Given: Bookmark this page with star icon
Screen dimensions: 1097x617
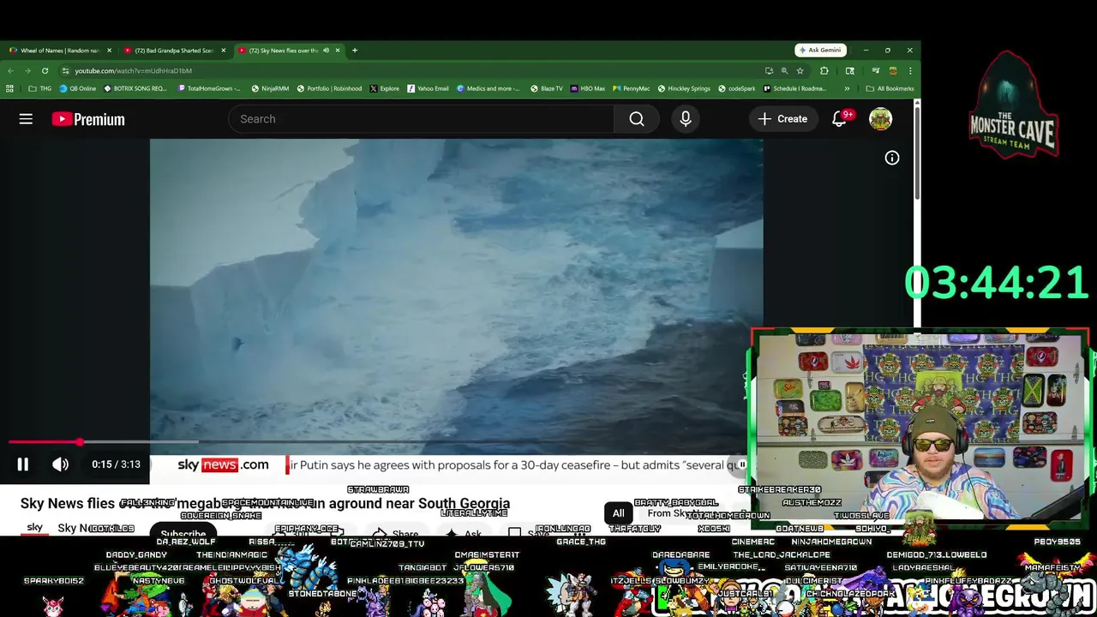Looking at the screenshot, I should [x=800, y=71].
